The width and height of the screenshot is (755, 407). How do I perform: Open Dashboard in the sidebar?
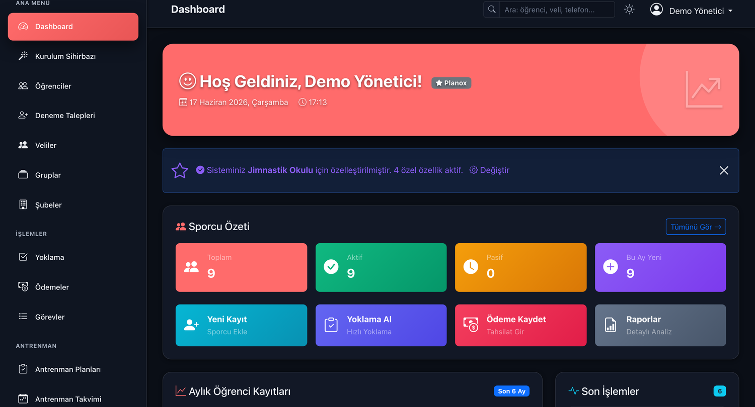coord(73,27)
